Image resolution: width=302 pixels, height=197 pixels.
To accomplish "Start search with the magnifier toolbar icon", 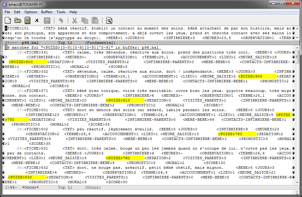I will coord(109,20).
